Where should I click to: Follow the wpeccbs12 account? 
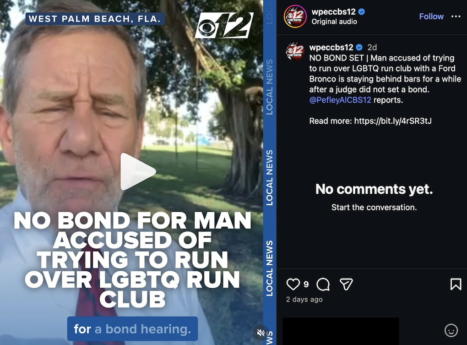431,16
